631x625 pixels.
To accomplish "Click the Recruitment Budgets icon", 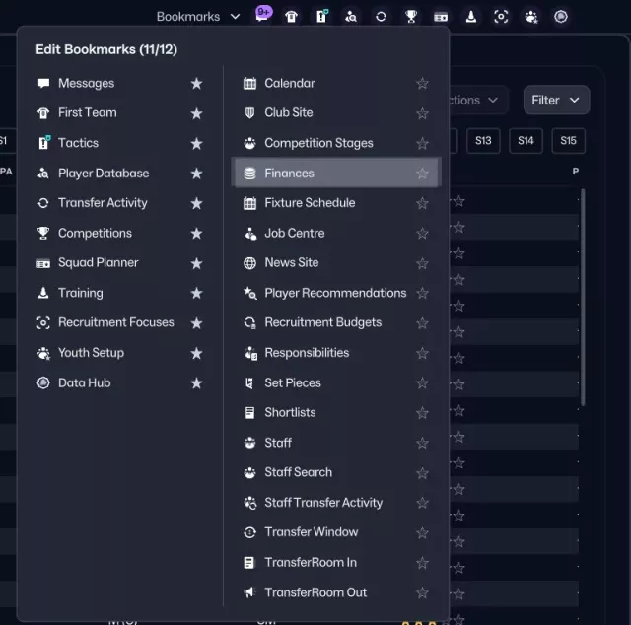I will pyautogui.click(x=249, y=322).
